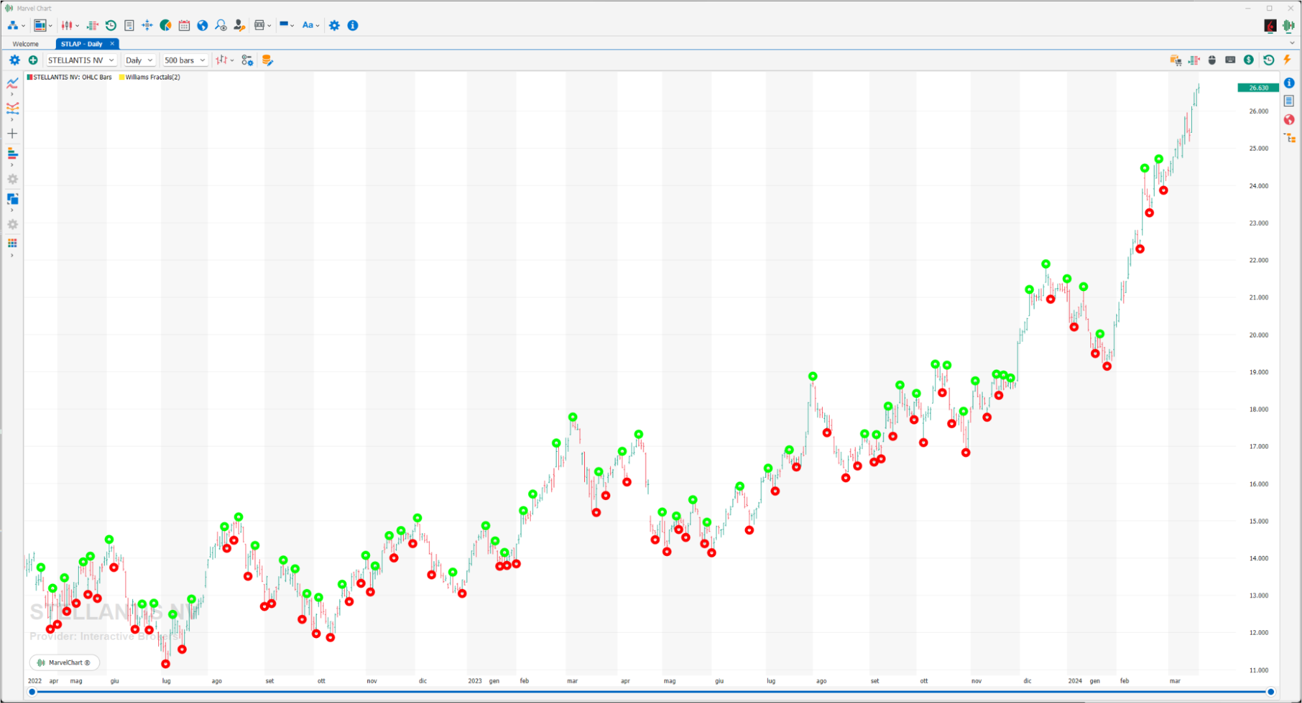This screenshot has height=703, width=1302.
Task: Click the green plus add icon
Action: point(33,60)
